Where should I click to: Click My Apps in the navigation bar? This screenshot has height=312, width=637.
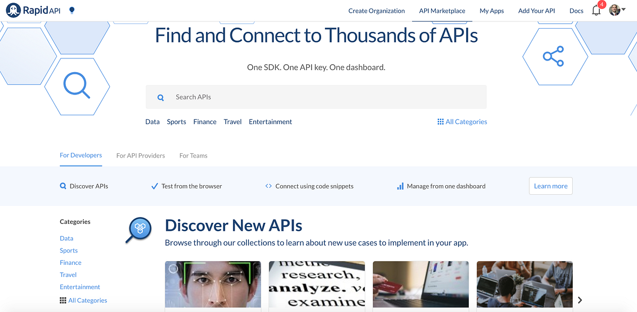(492, 10)
